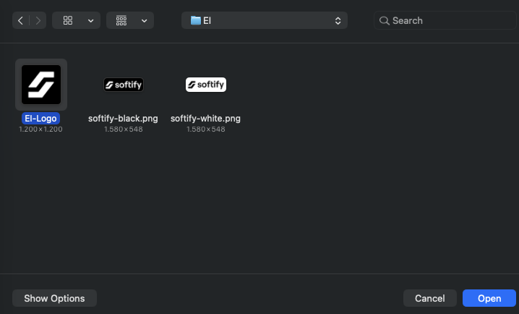
Task: Go forward with the right chevron button
Action: tap(38, 20)
